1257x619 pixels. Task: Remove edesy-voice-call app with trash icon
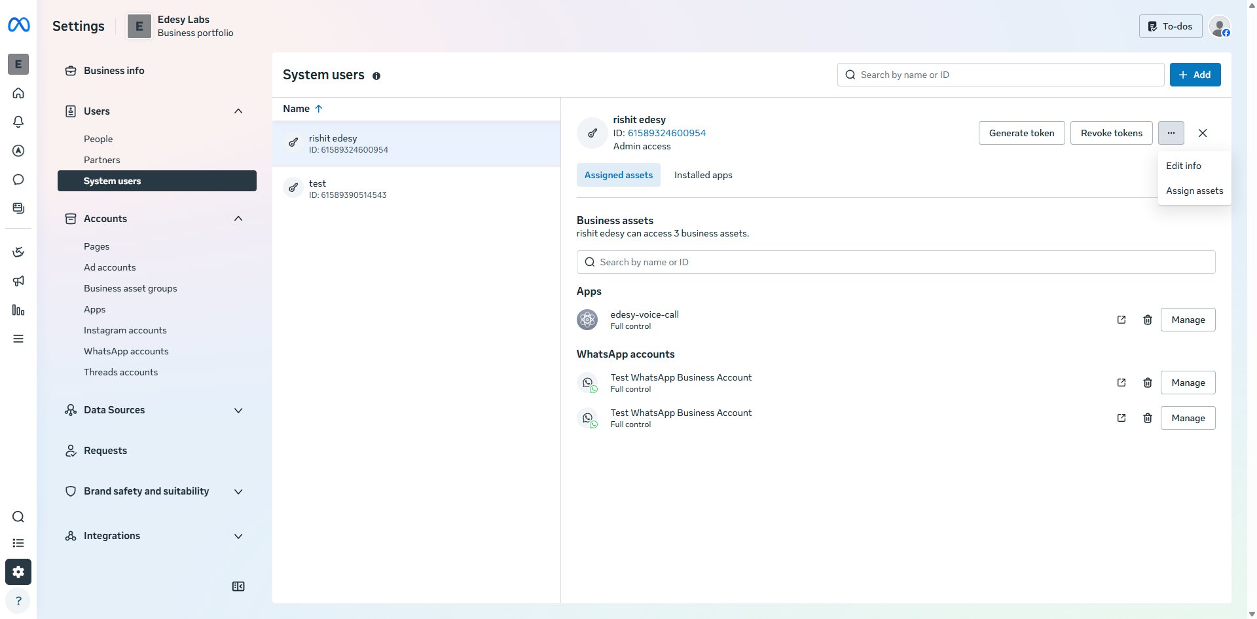pyautogui.click(x=1148, y=320)
